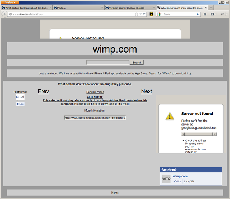Switch to the Pljuča... tab
The width and height of the screenshot is (230, 199).
point(78,8)
